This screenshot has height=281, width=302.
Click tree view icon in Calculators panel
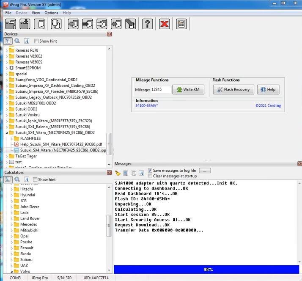(x=8, y=179)
